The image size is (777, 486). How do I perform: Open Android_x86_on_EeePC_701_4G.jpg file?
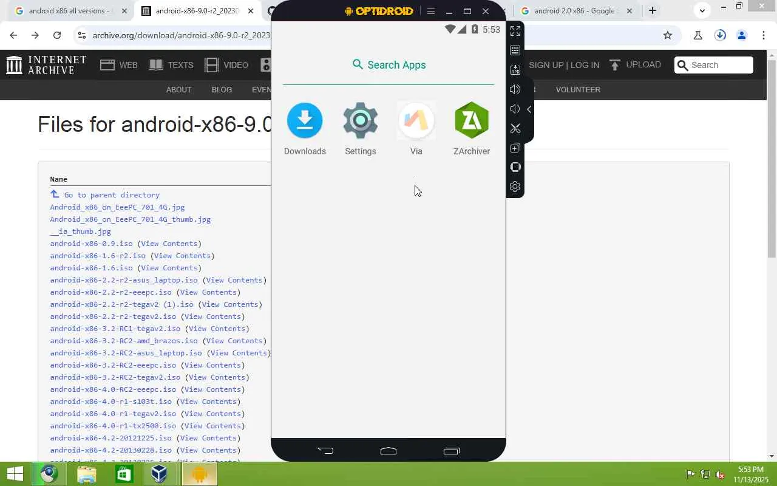(x=117, y=207)
